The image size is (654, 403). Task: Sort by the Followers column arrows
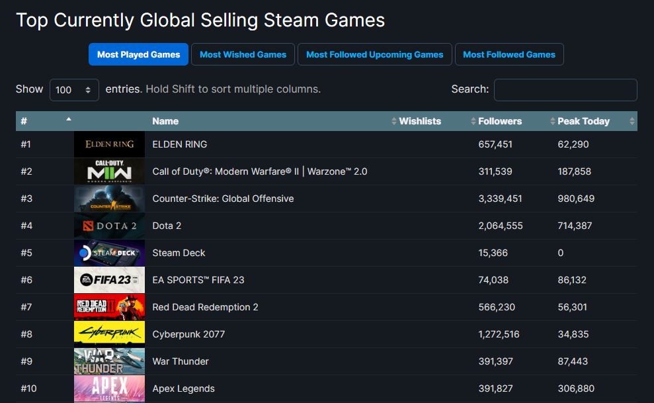click(x=553, y=121)
